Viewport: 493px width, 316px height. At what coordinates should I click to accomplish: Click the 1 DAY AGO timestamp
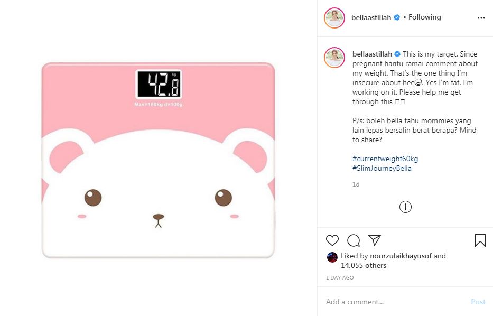coord(340,277)
